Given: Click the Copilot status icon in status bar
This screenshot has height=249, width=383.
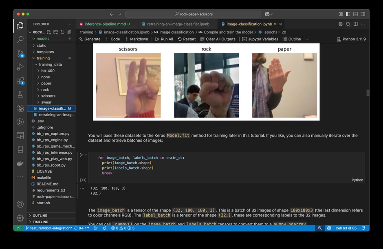Looking at the screenshot, I should point(329,228).
